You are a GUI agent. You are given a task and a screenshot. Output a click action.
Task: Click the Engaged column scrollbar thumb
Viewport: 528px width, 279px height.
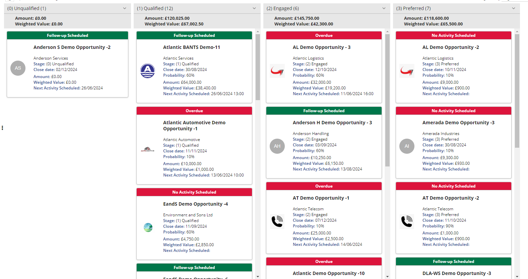click(x=387, y=100)
